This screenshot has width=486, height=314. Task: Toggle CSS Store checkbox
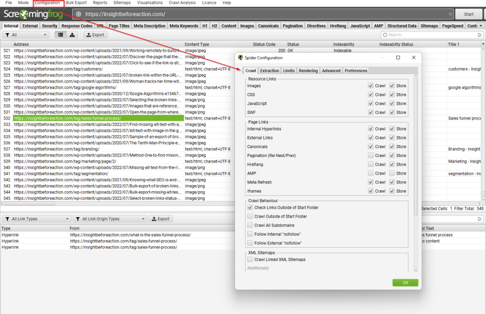(x=392, y=94)
